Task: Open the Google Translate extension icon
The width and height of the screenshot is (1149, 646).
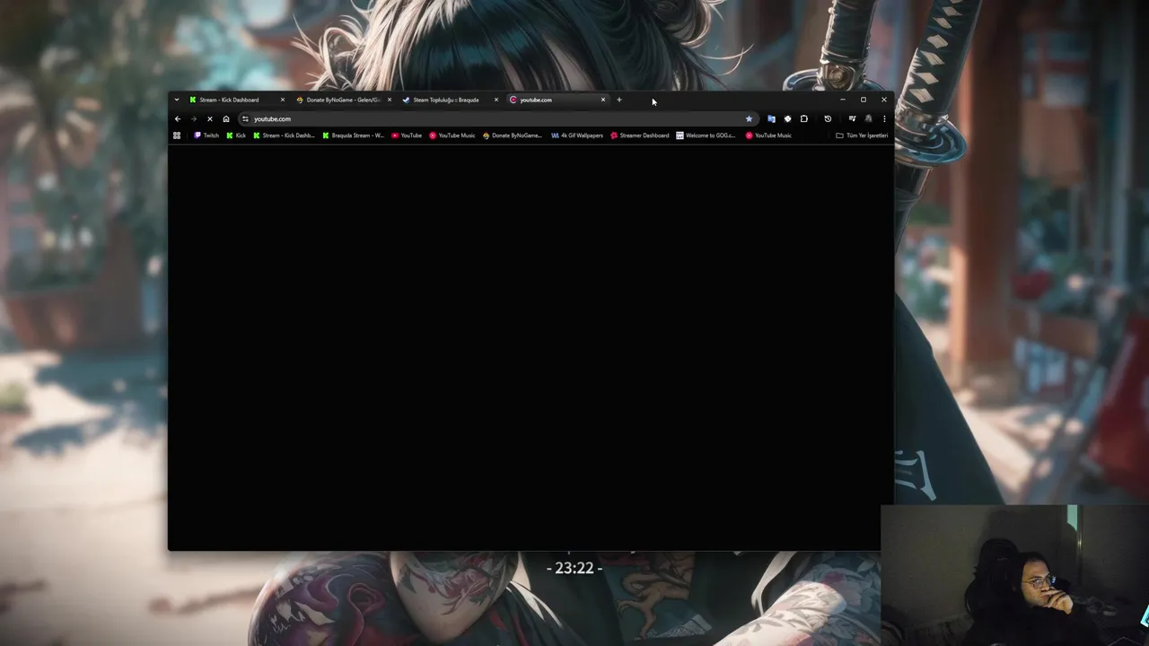Action: click(771, 118)
